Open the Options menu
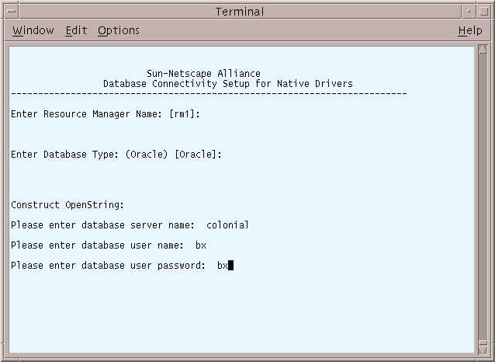This screenshot has height=362, width=495. tap(119, 30)
